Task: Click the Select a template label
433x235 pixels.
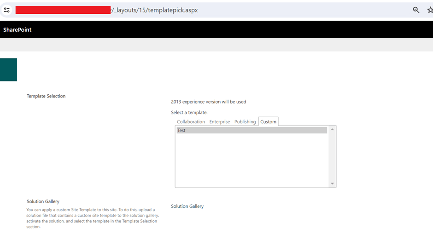Action: pos(189,113)
